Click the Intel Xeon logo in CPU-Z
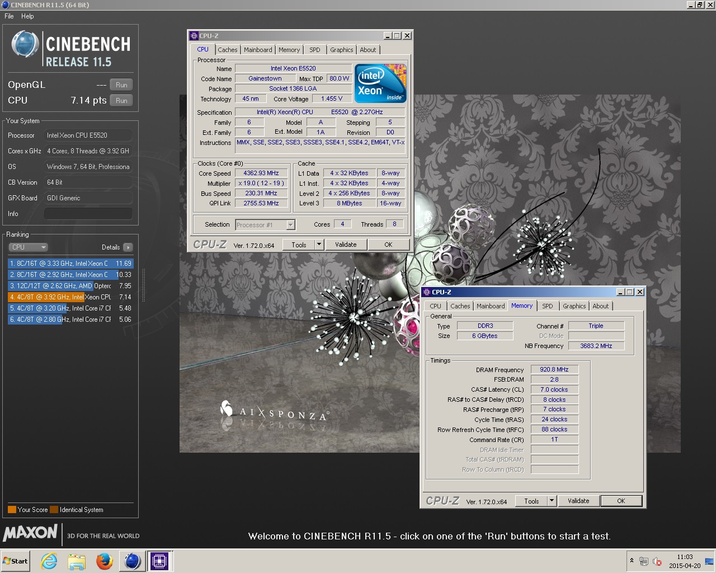Image resolution: width=716 pixels, height=573 pixels. 381,83
